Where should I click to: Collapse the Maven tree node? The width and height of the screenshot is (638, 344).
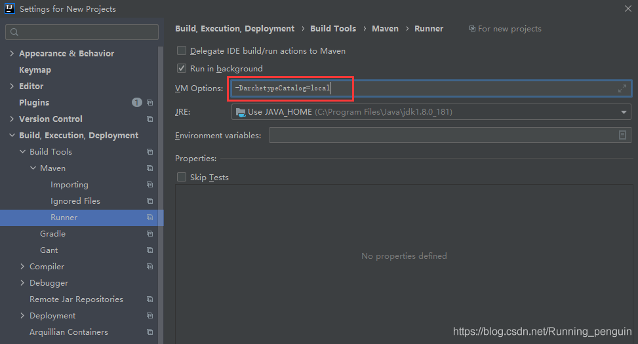33,168
